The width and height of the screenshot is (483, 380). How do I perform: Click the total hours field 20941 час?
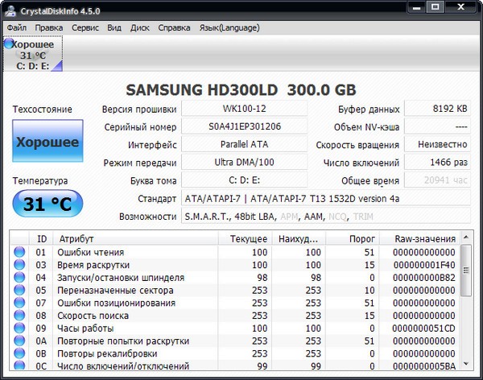coord(437,180)
